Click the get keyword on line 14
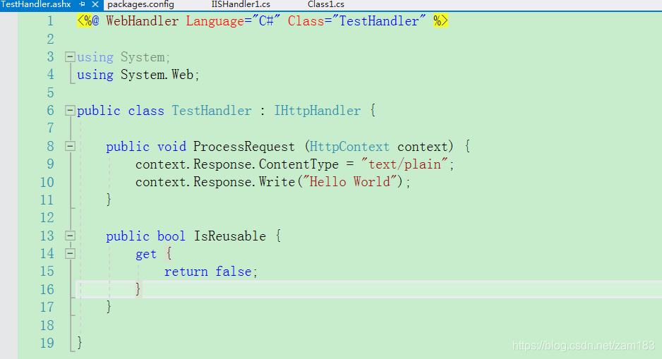Image resolution: width=662 pixels, height=359 pixels. [x=146, y=254]
